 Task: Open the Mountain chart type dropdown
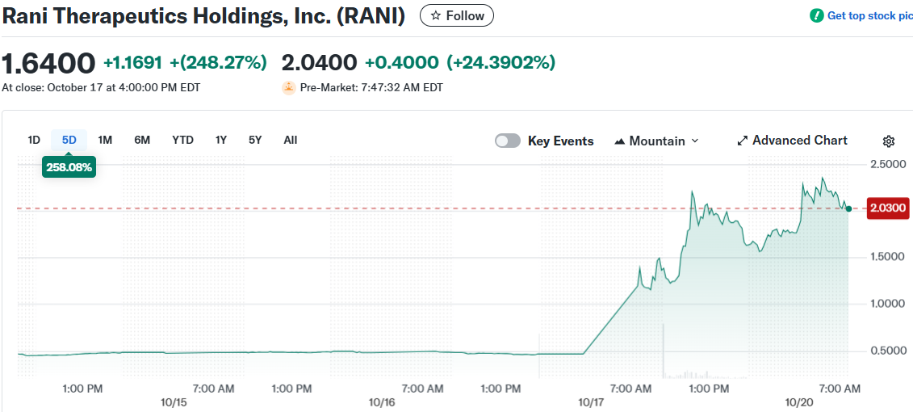point(657,141)
